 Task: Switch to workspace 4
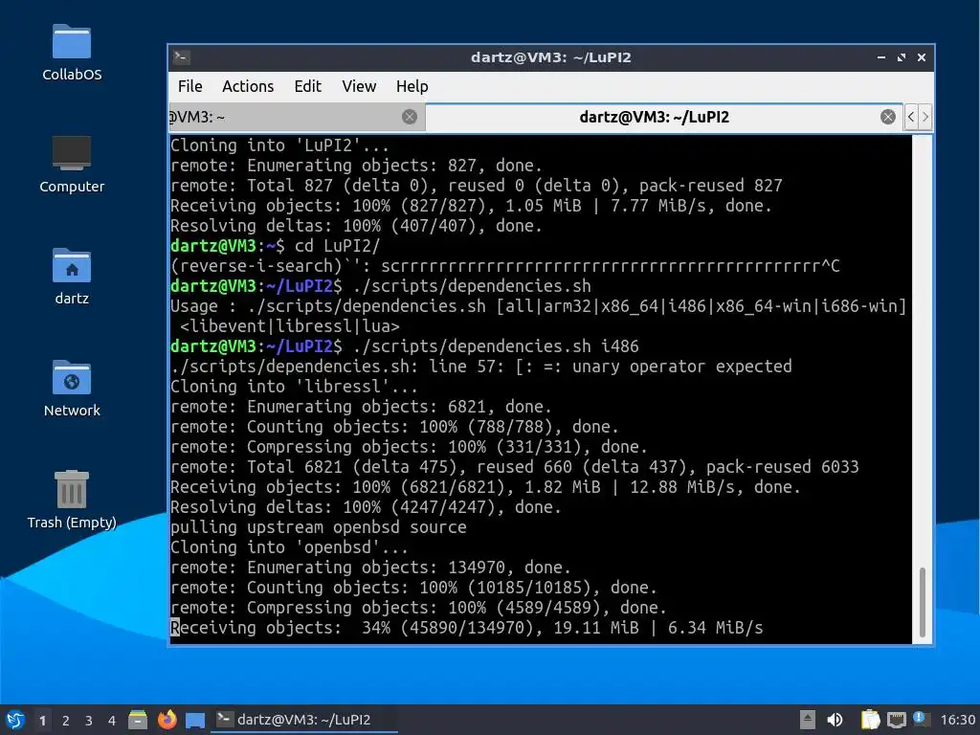pos(111,720)
